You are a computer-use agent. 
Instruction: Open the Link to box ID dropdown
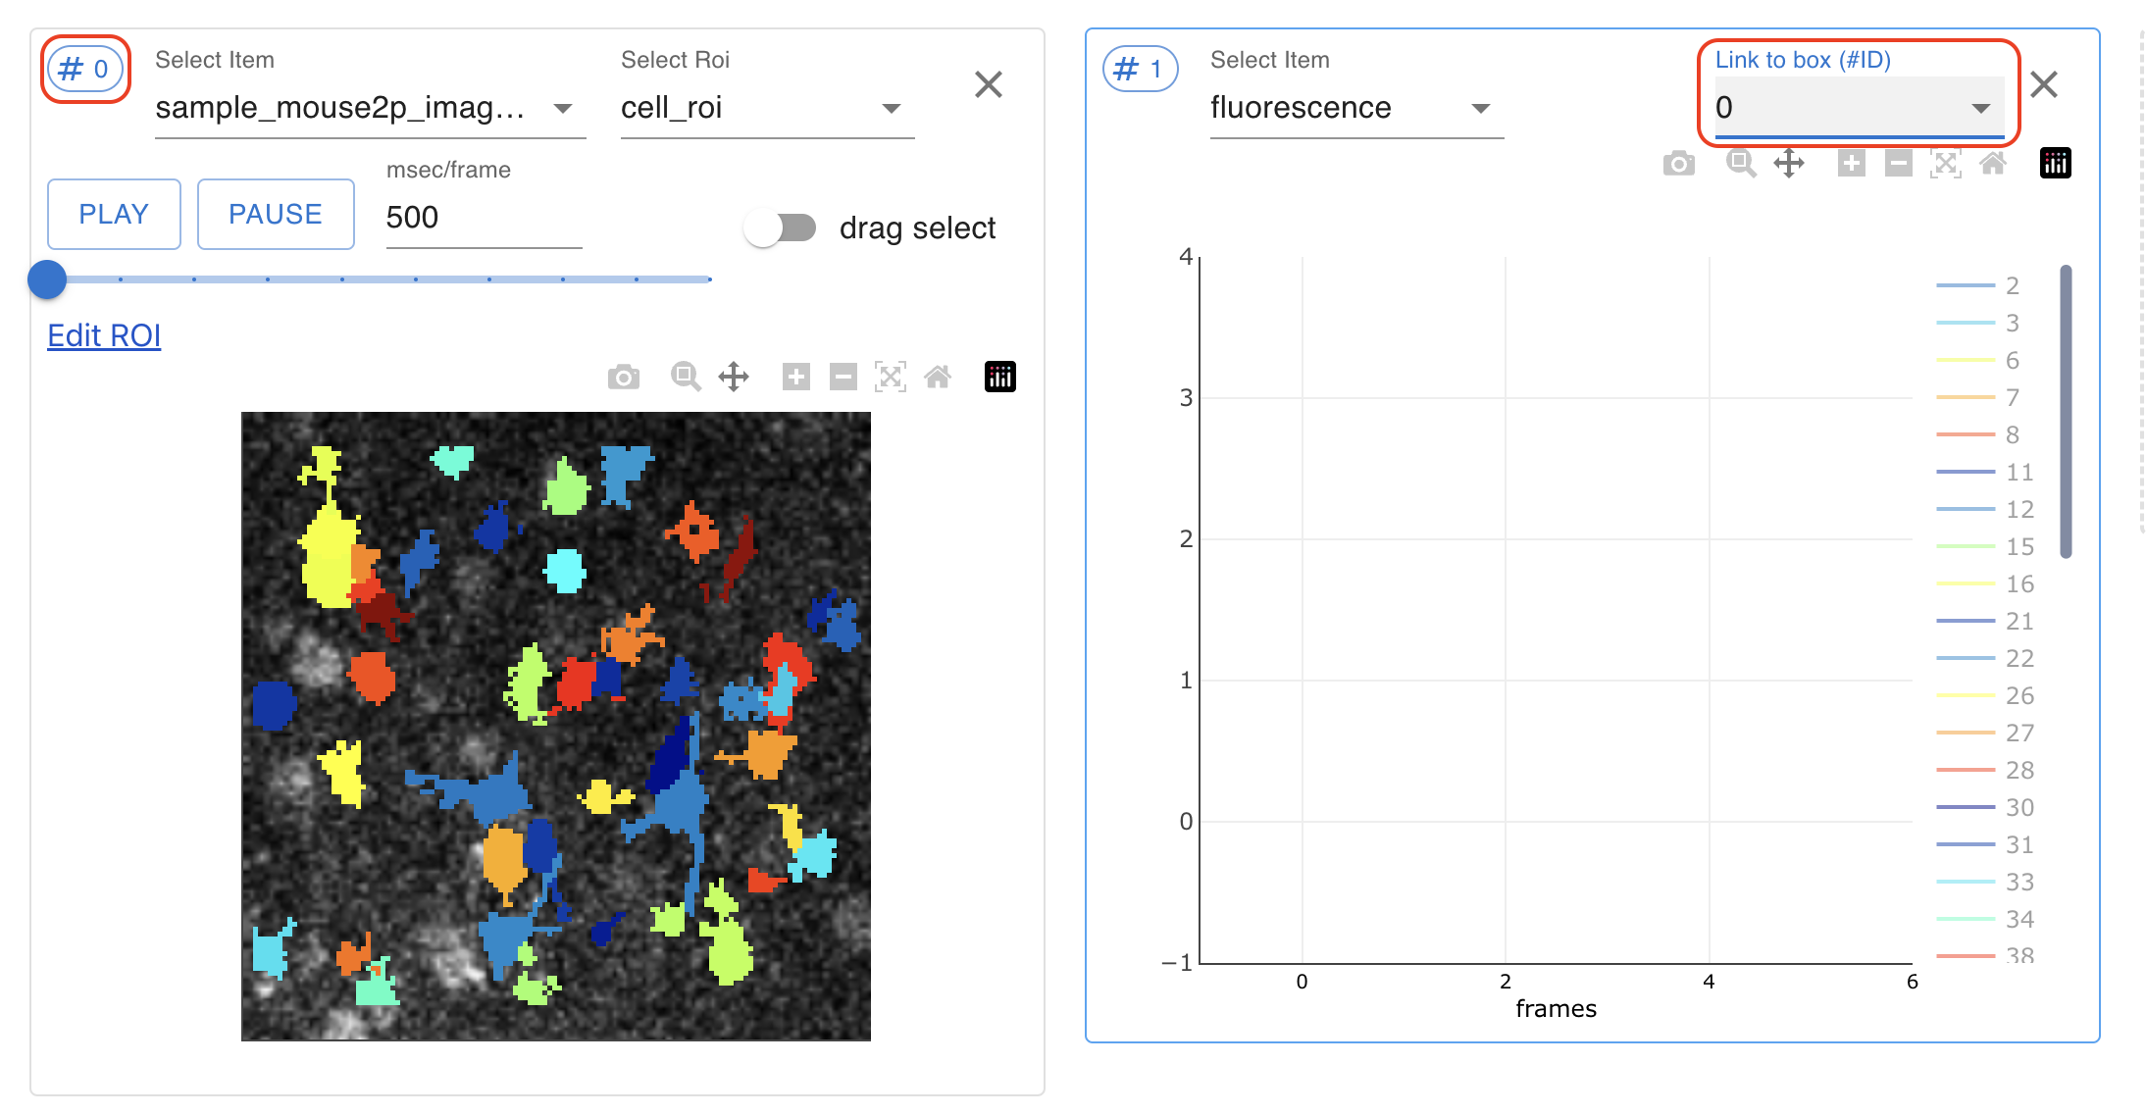click(x=1859, y=107)
